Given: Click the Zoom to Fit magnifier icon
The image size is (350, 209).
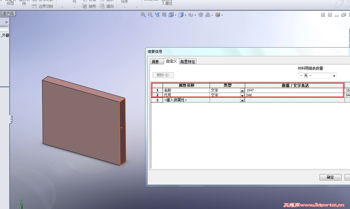Looking at the screenshot, I should 143,15.
